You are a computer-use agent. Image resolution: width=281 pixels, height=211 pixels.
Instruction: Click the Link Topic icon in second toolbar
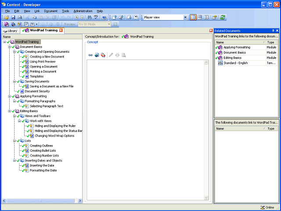(19, 24)
